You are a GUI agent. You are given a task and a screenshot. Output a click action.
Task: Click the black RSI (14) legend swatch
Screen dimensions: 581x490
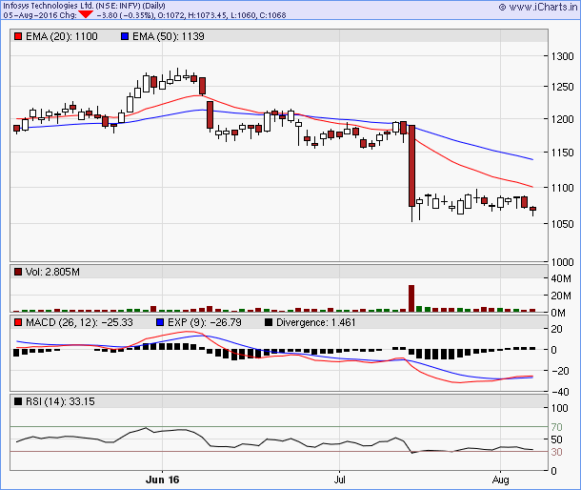pyautogui.click(x=18, y=401)
